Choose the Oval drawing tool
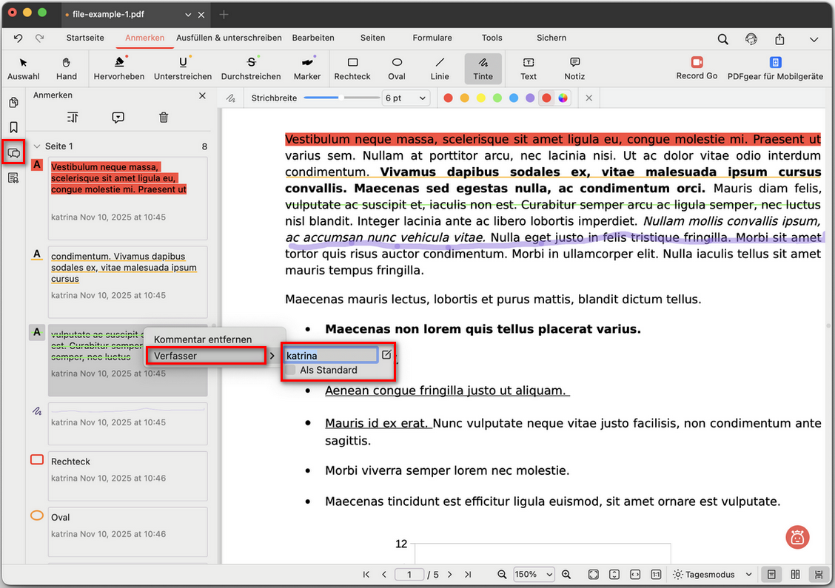835x588 pixels. 397,68
